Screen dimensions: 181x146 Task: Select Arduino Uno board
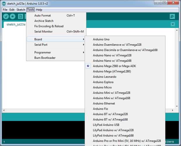pyautogui.click(x=125, y=39)
